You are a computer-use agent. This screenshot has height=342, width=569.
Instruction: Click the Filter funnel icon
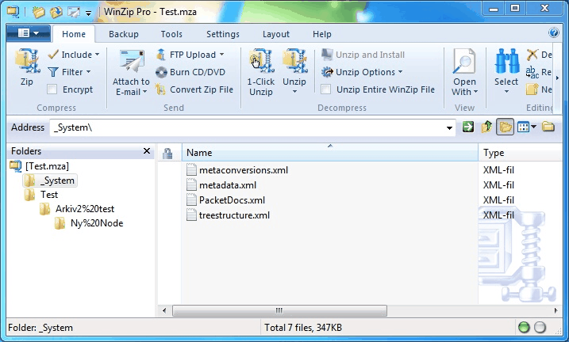point(53,72)
